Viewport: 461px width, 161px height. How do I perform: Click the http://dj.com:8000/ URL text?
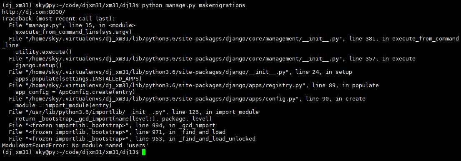[33, 12]
